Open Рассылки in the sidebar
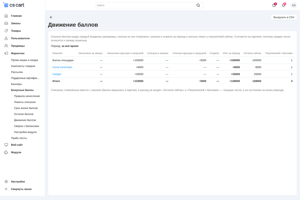 coord(17,72)
